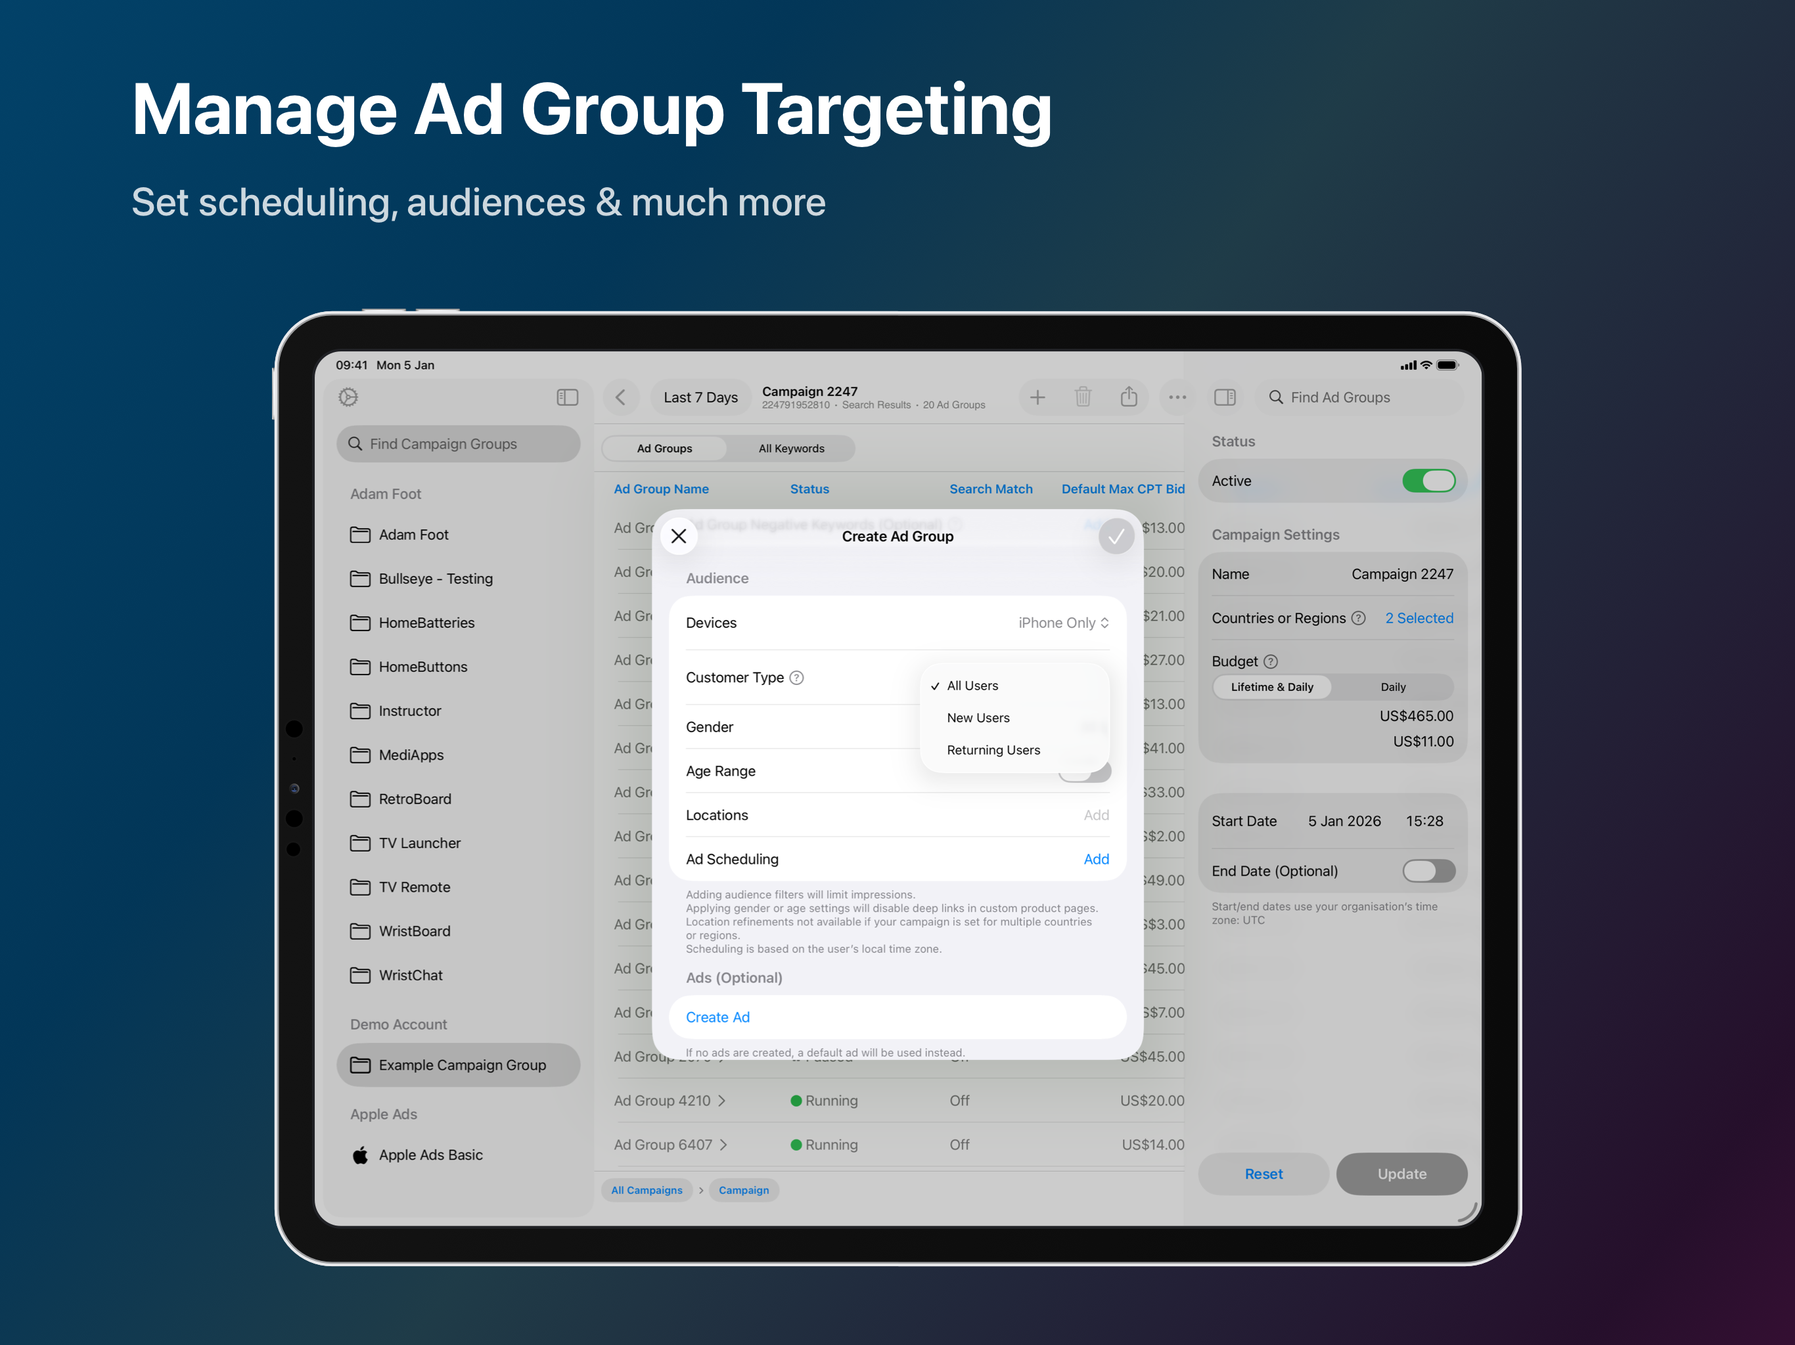
Task: Click the Find Campaign Groups search field
Action: pos(459,444)
